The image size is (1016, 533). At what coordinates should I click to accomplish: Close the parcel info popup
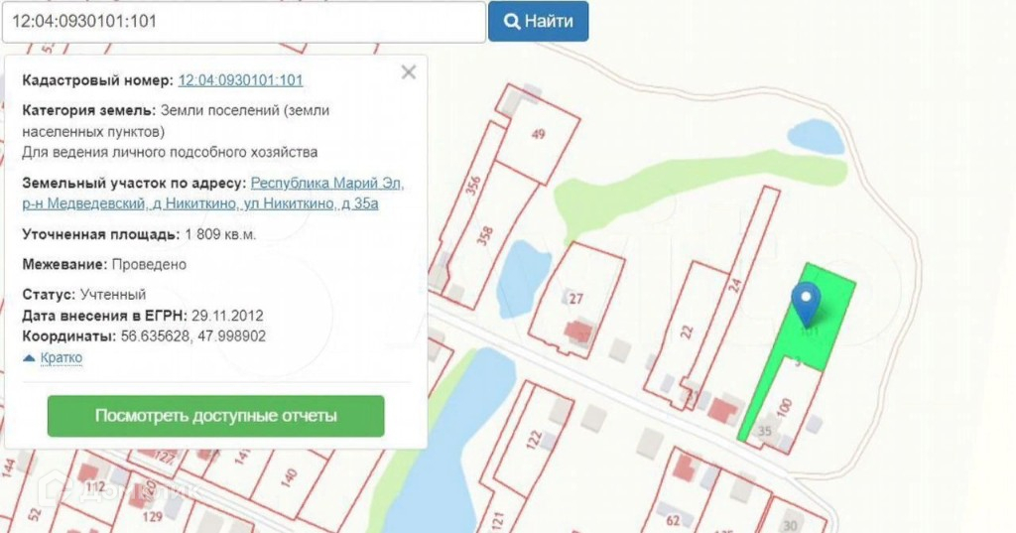pos(408,72)
